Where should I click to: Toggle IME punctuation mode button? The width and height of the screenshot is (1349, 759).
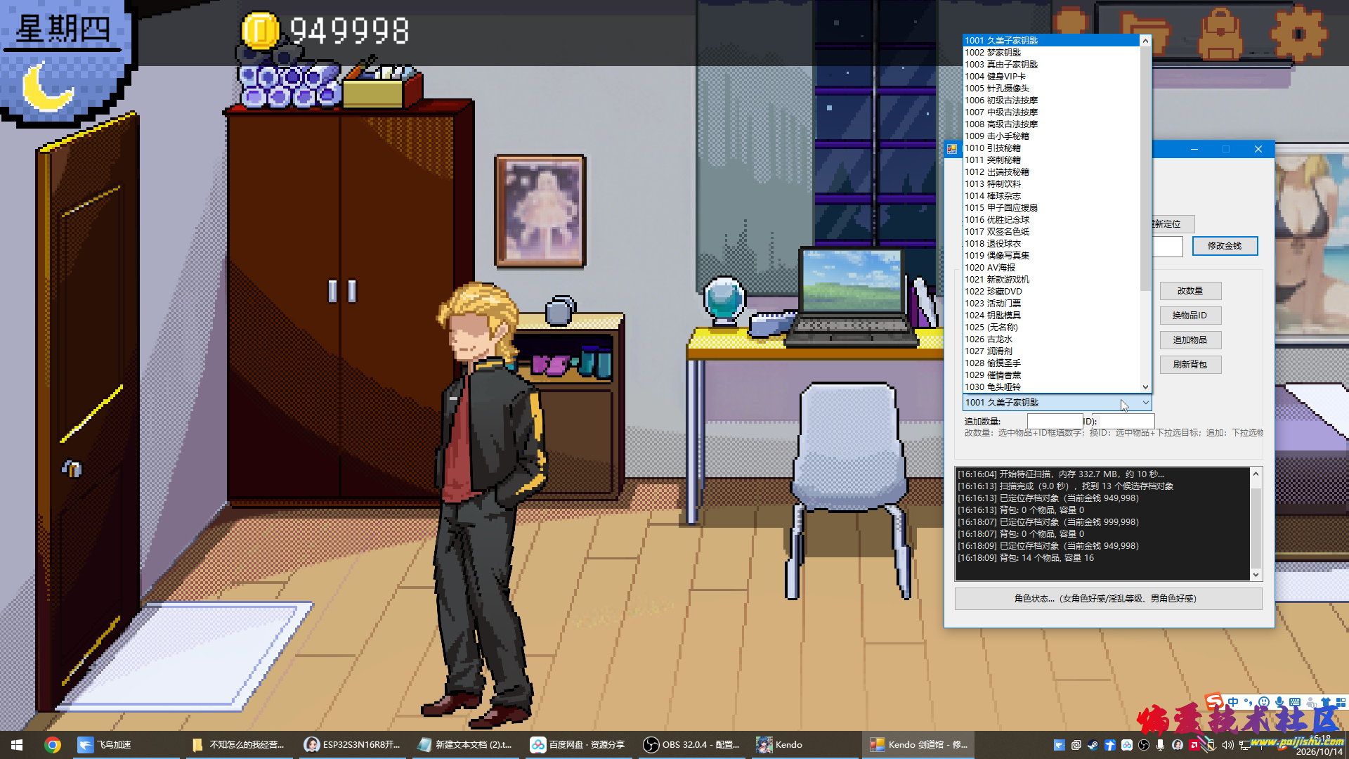1249,701
